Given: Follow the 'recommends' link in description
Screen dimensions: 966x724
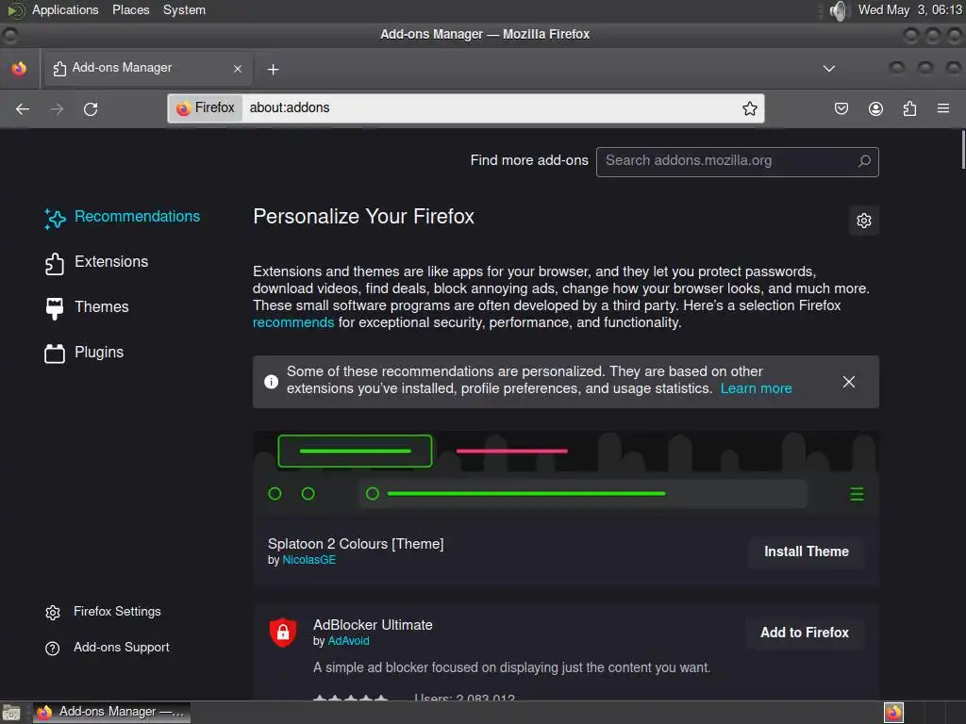Looking at the screenshot, I should pos(293,322).
